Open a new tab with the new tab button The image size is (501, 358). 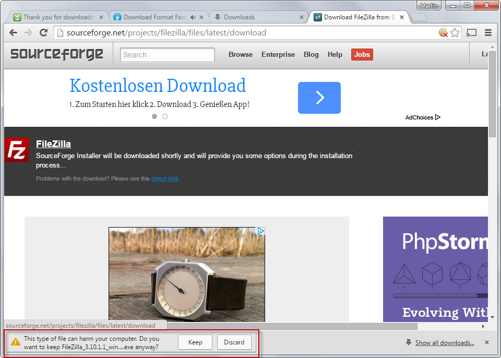pyautogui.click(x=419, y=18)
